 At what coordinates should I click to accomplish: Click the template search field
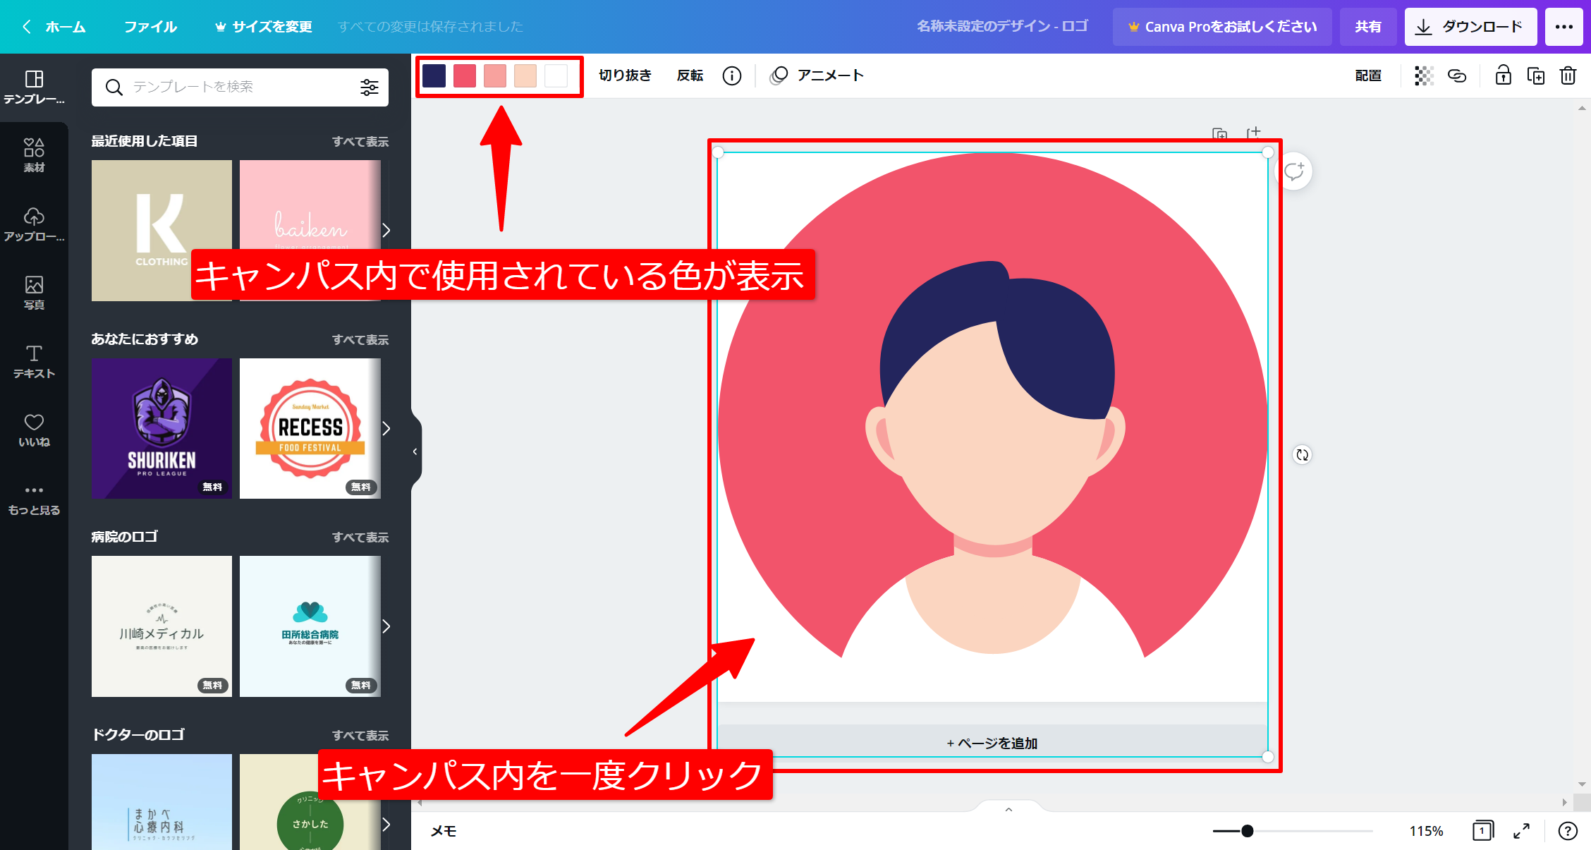click(240, 87)
